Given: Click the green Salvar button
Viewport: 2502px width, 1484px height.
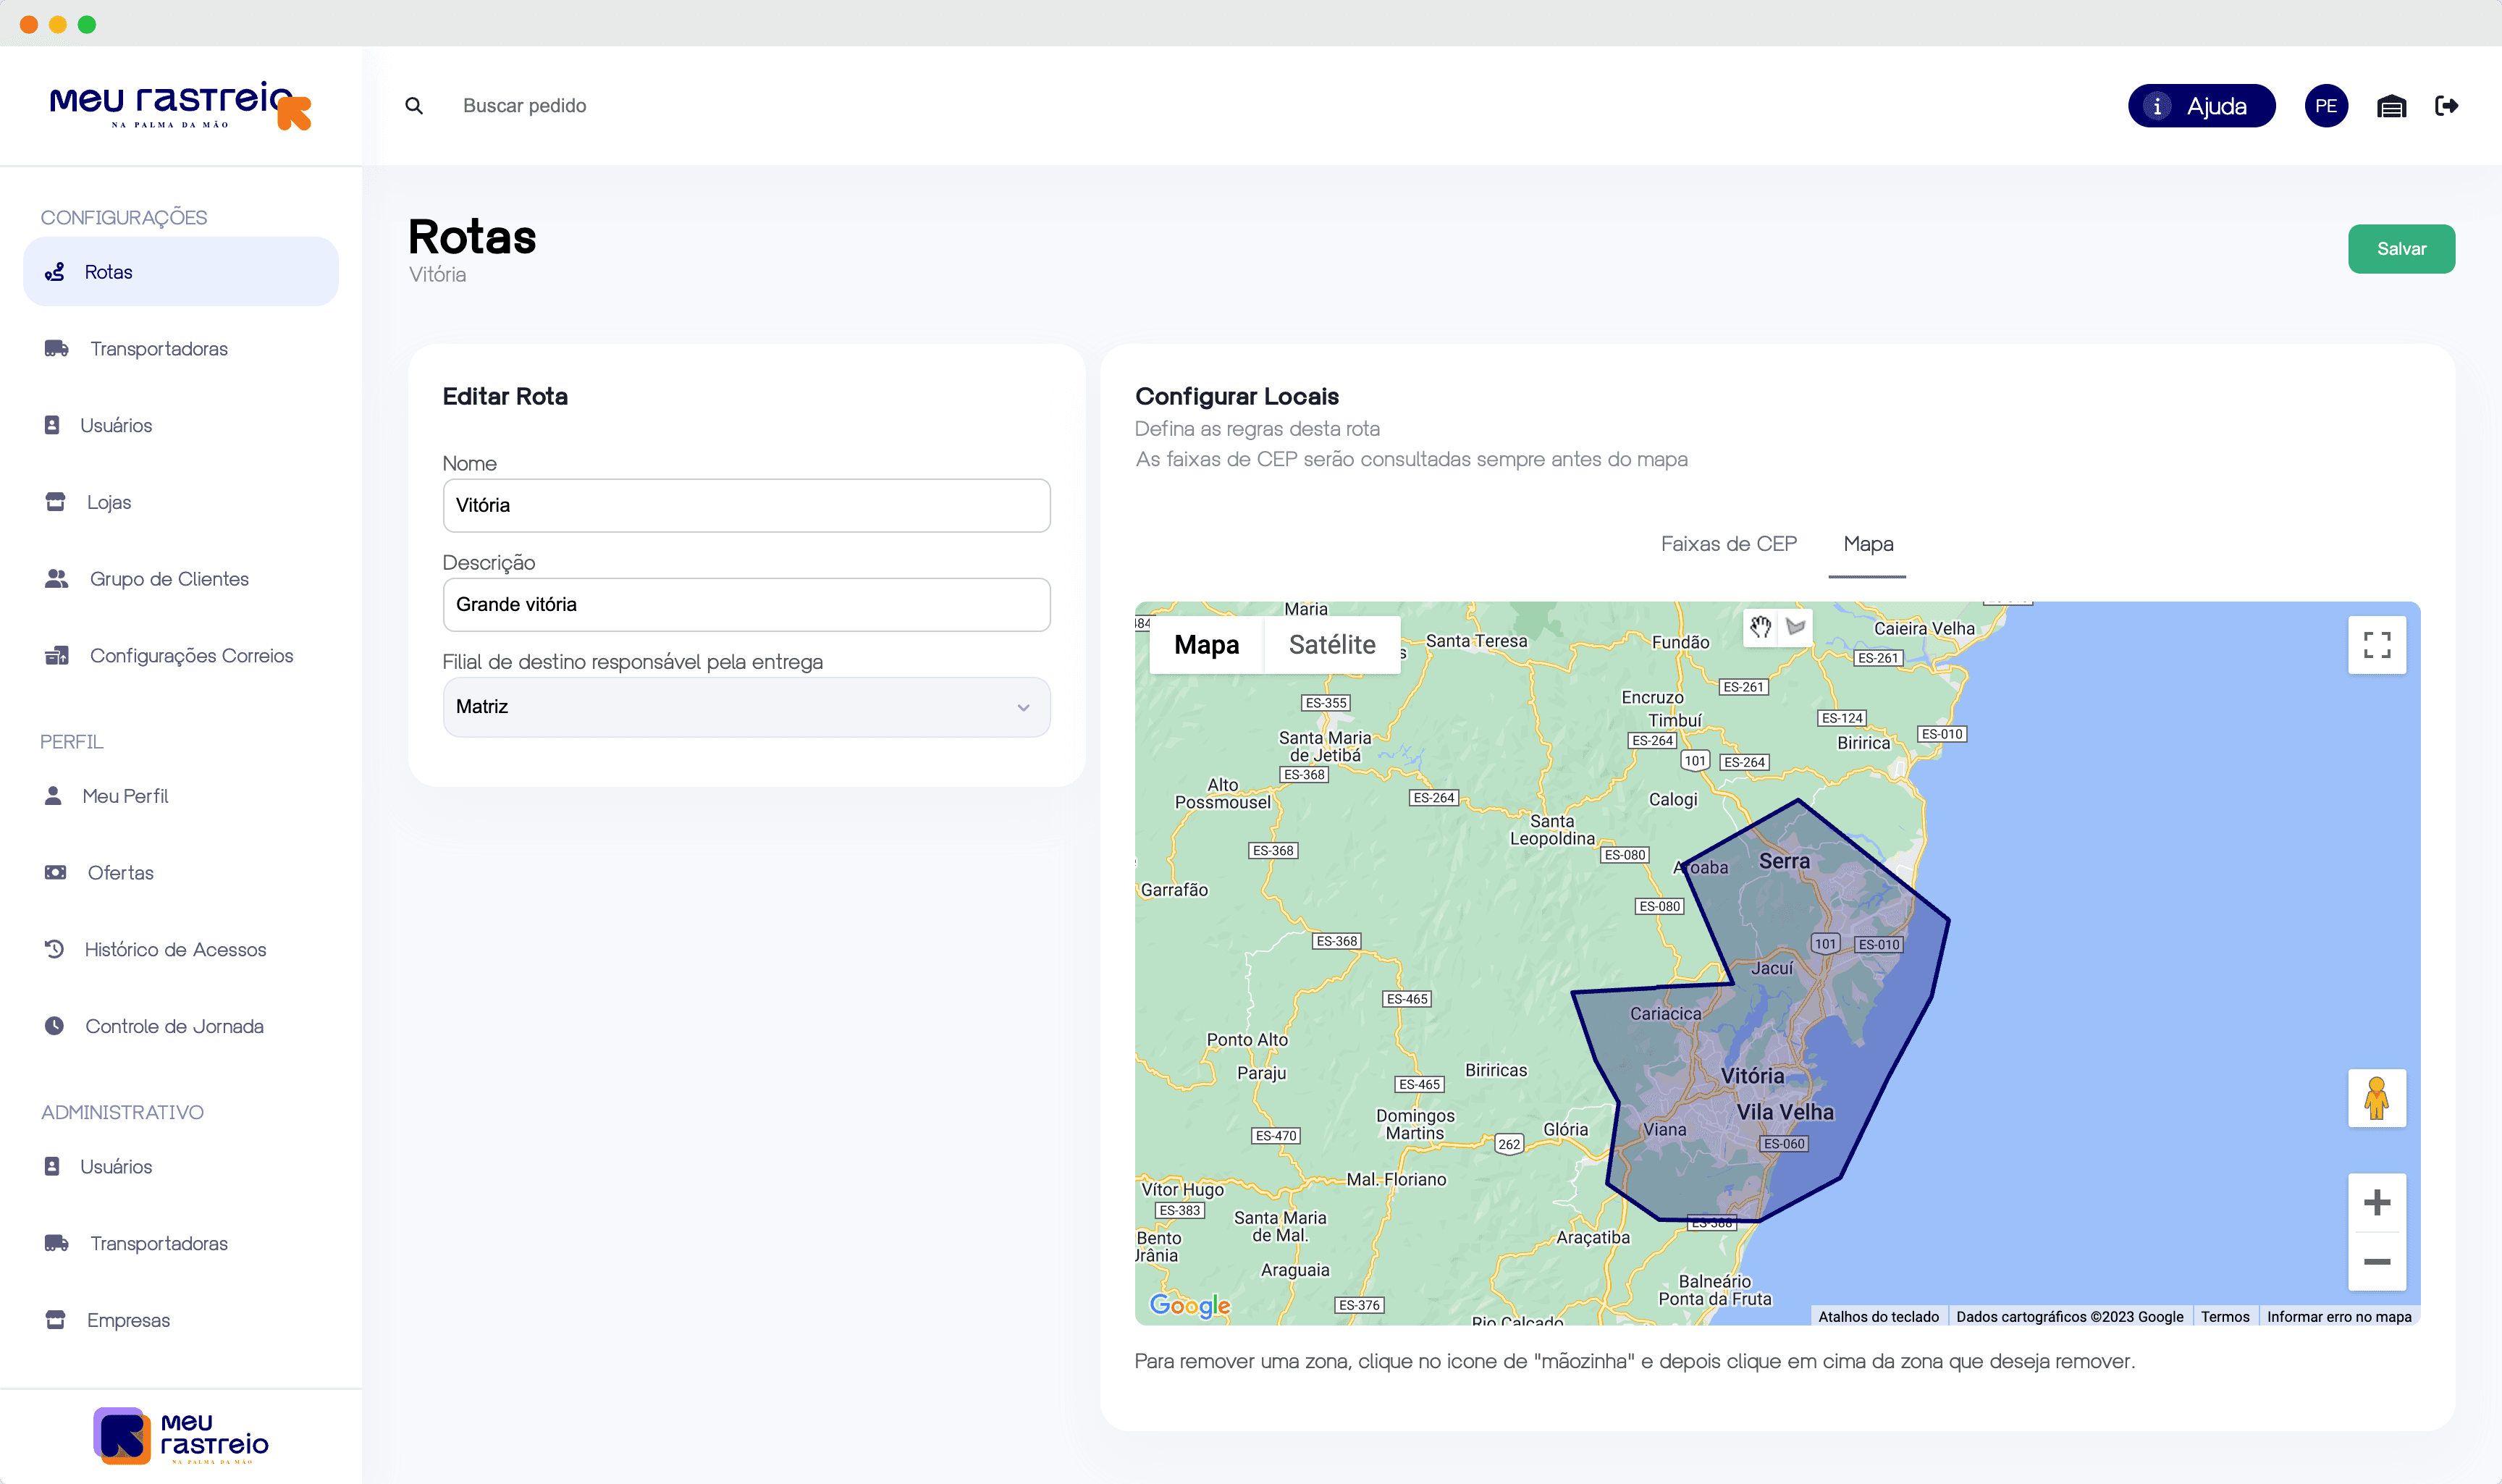Looking at the screenshot, I should (x=2400, y=249).
